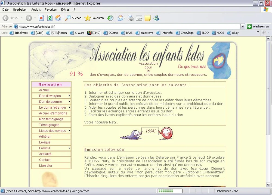Go to the Home page icon
Image resolution: width=272 pixels, height=195 pixels.
[58, 18]
